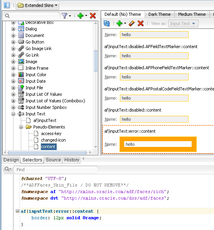Click the panel layout icon at top left
214x230 pixels.
(x=7, y=5)
